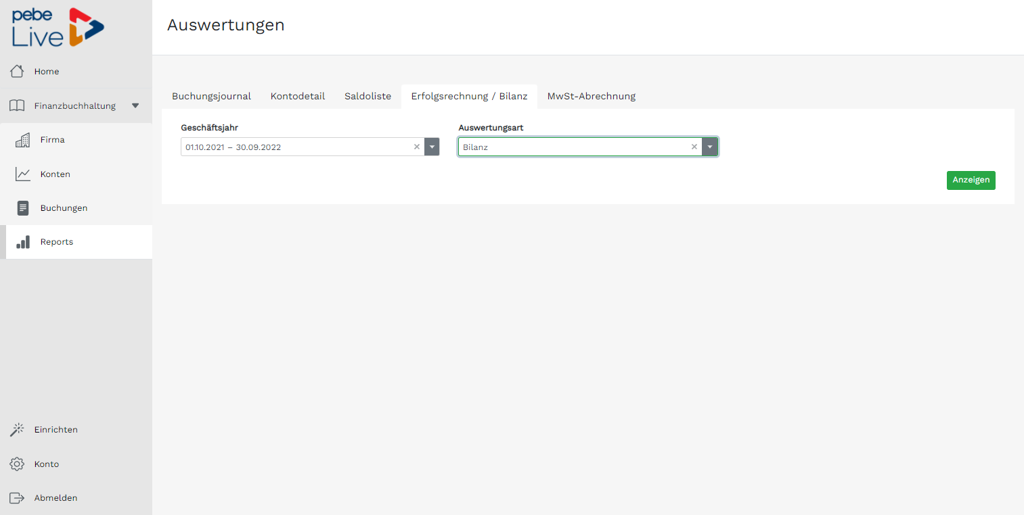Click the Einrichten magic wand icon
The width and height of the screenshot is (1024, 515).
click(17, 429)
